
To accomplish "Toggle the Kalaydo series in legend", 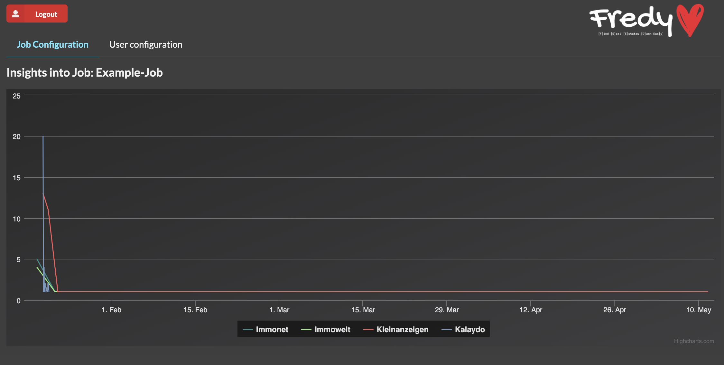I will click(x=463, y=329).
